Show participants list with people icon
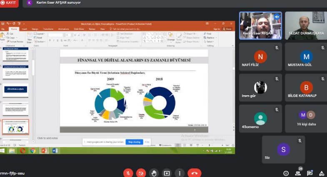 (299, 173)
